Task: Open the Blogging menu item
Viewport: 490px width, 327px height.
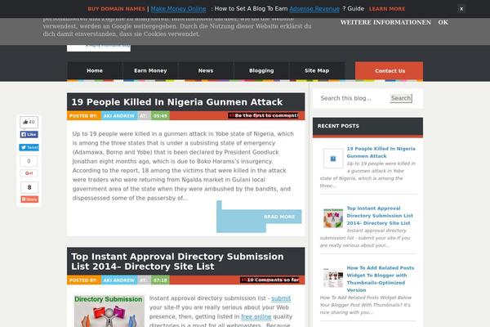Action: (x=261, y=71)
